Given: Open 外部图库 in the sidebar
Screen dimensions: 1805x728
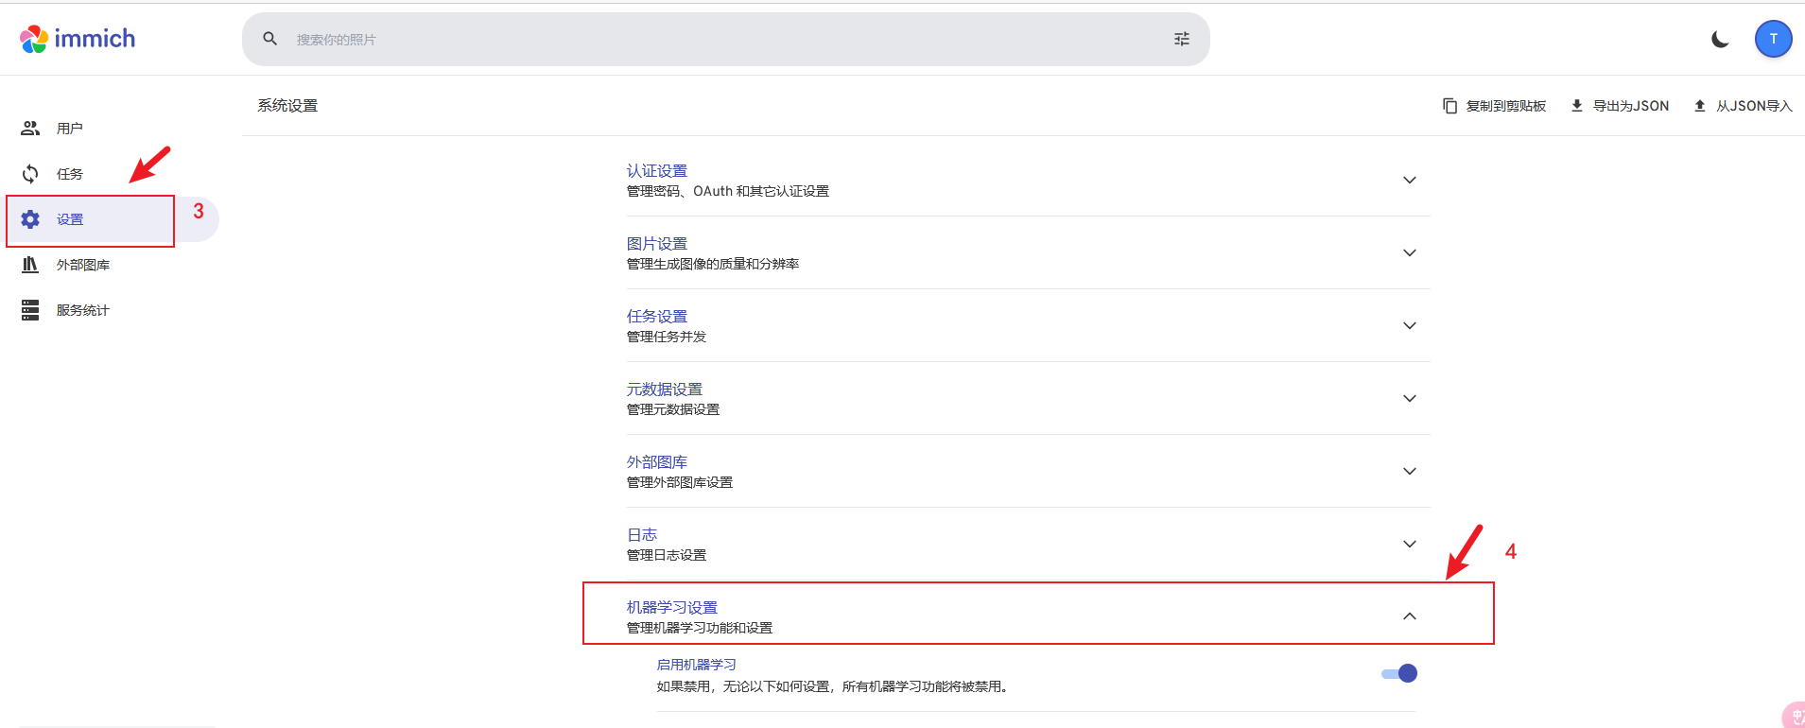Looking at the screenshot, I should [x=82, y=265].
